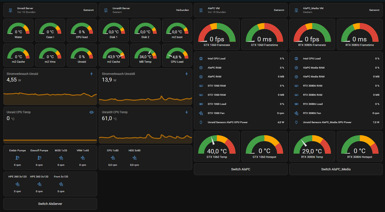The height and width of the screenshot is (212, 385).
Task: Open the UnraidII Server status row
Action: pos(146,10)
